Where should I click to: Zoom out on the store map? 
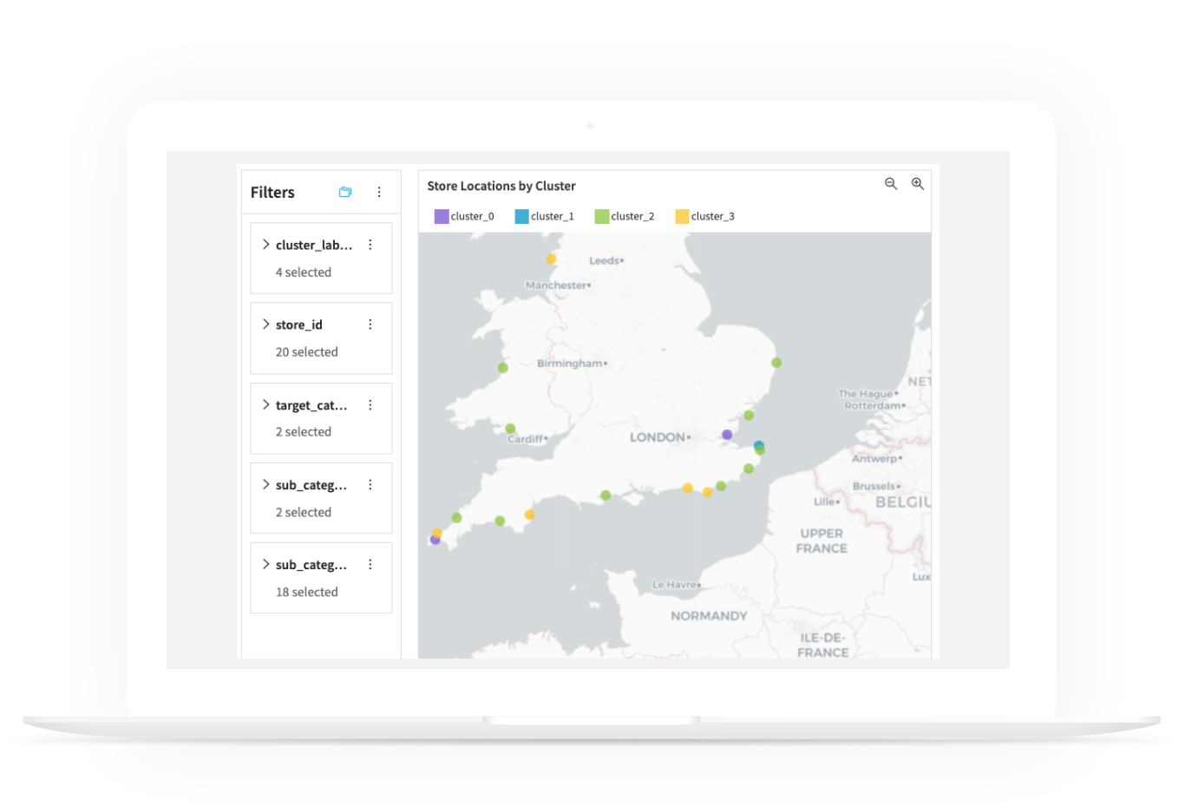point(891,184)
